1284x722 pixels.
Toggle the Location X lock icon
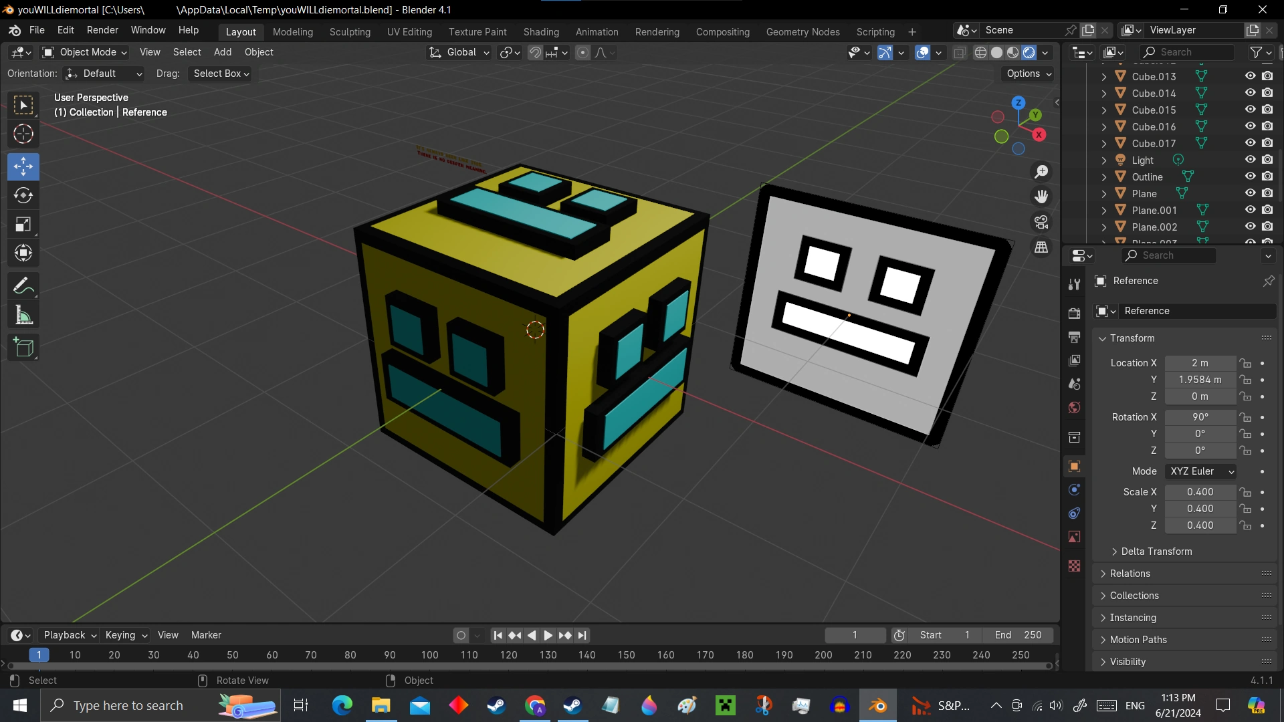pos(1245,363)
